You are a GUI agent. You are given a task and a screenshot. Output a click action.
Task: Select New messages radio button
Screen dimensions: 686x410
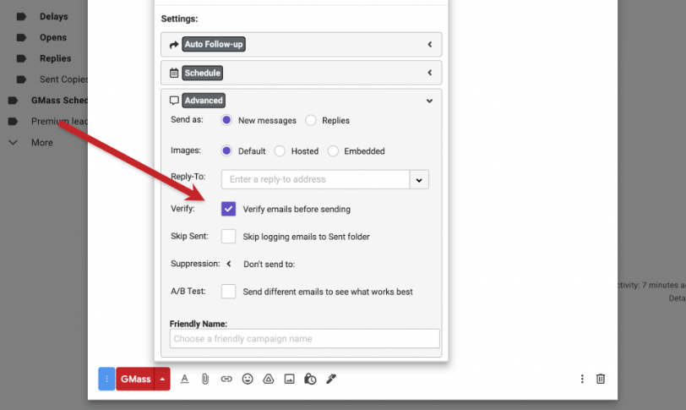point(226,120)
